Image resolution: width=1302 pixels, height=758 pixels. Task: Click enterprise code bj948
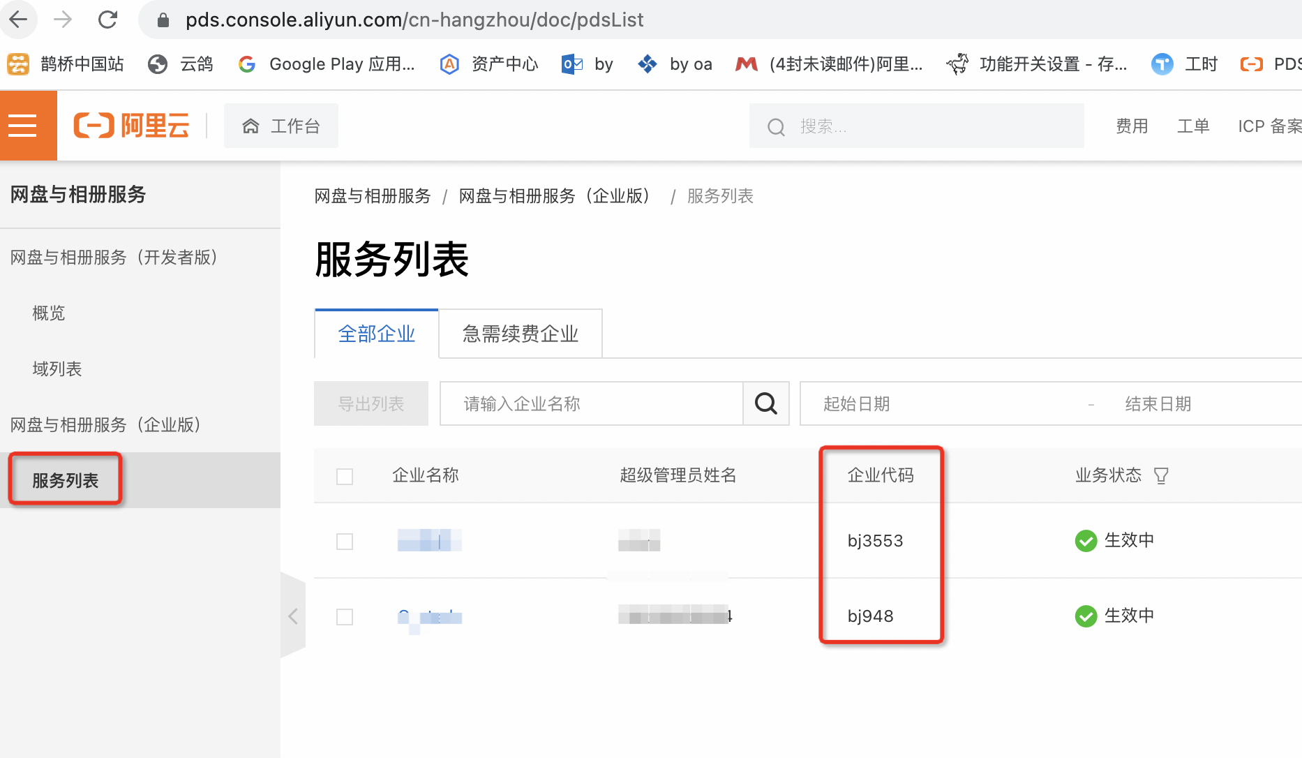tap(870, 616)
